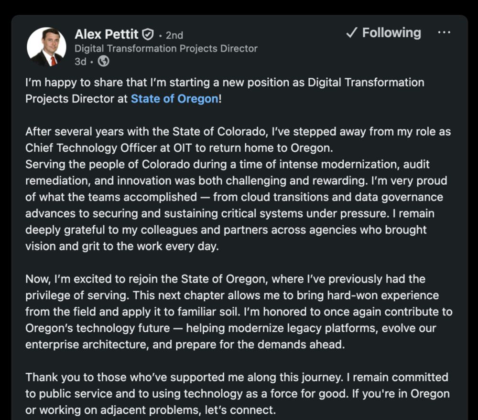The width and height of the screenshot is (478, 420).
Task: Click the "enterprise architecture" line
Action: (185, 344)
